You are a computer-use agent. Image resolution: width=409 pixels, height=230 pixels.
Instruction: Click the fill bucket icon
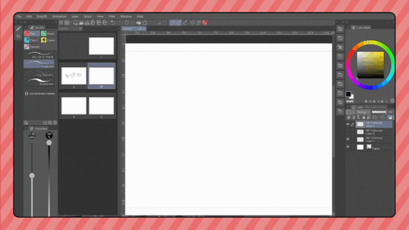tap(139, 23)
